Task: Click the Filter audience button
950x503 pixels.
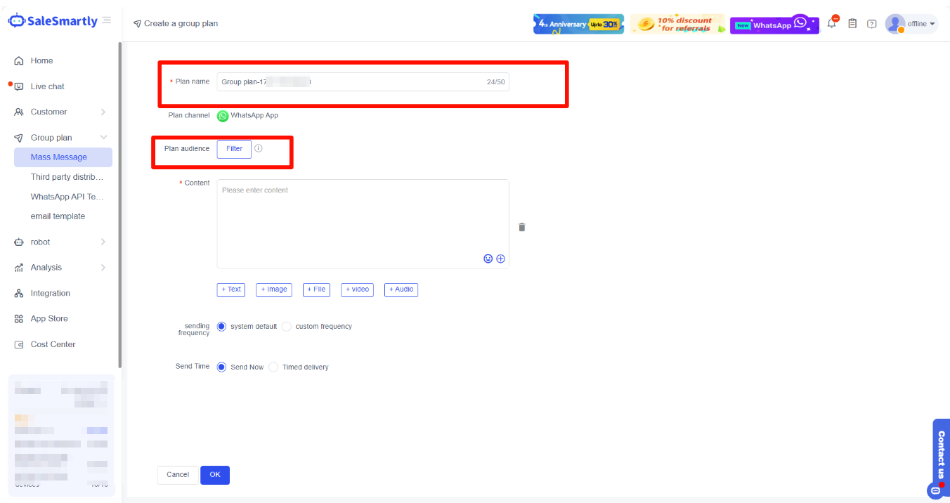Action: click(x=234, y=149)
